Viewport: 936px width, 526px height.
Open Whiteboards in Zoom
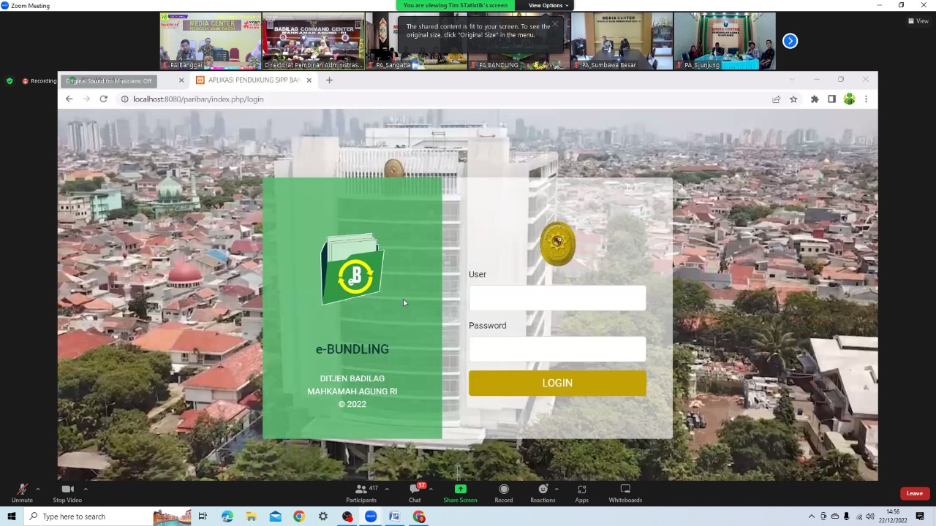point(625,491)
